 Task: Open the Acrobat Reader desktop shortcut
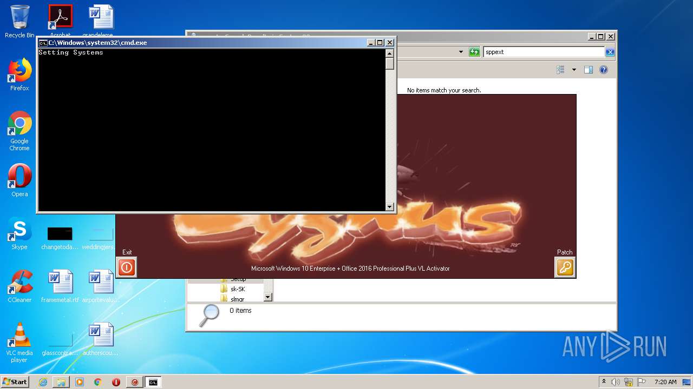click(60, 21)
